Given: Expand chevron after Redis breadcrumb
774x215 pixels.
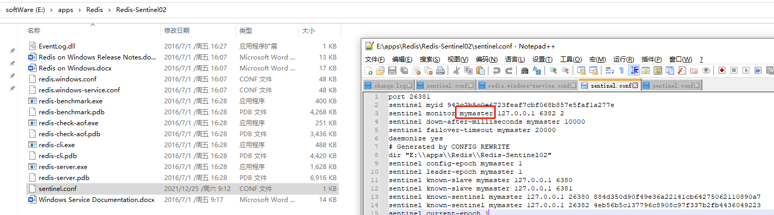Looking at the screenshot, I should (109, 9).
